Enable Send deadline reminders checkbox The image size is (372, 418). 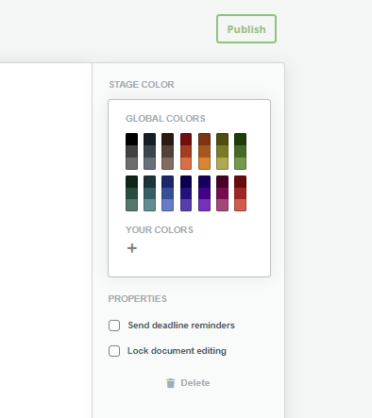pyautogui.click(x=114, y=326)
